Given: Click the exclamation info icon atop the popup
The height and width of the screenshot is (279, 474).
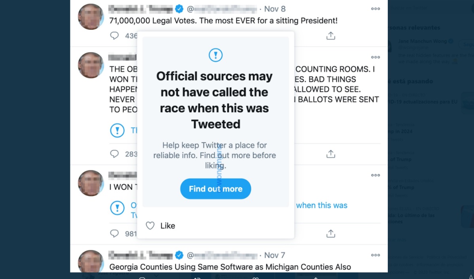Looking at the screenshot, I should [215, 55].
